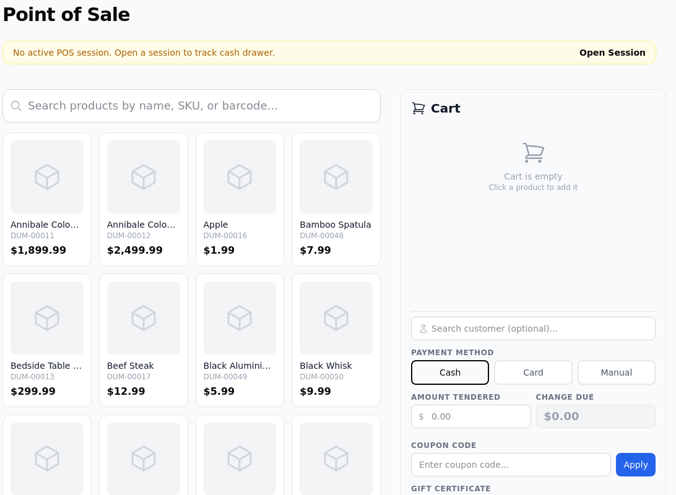Focus the product search field

click(191, 106)
